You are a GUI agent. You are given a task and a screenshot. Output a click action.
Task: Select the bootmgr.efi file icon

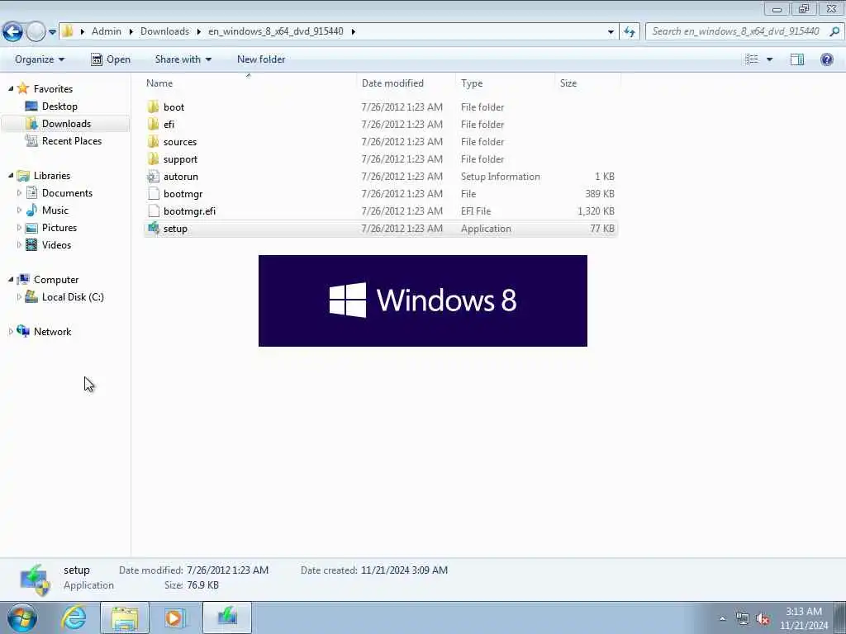pos(153,211)
